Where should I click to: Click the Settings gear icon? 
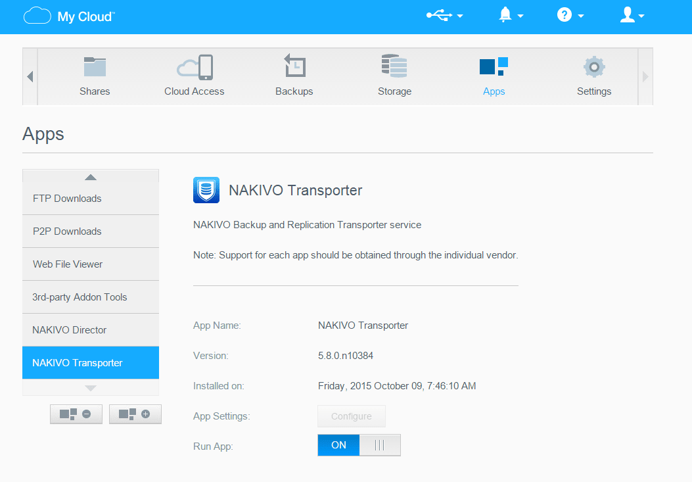[594, 67]
